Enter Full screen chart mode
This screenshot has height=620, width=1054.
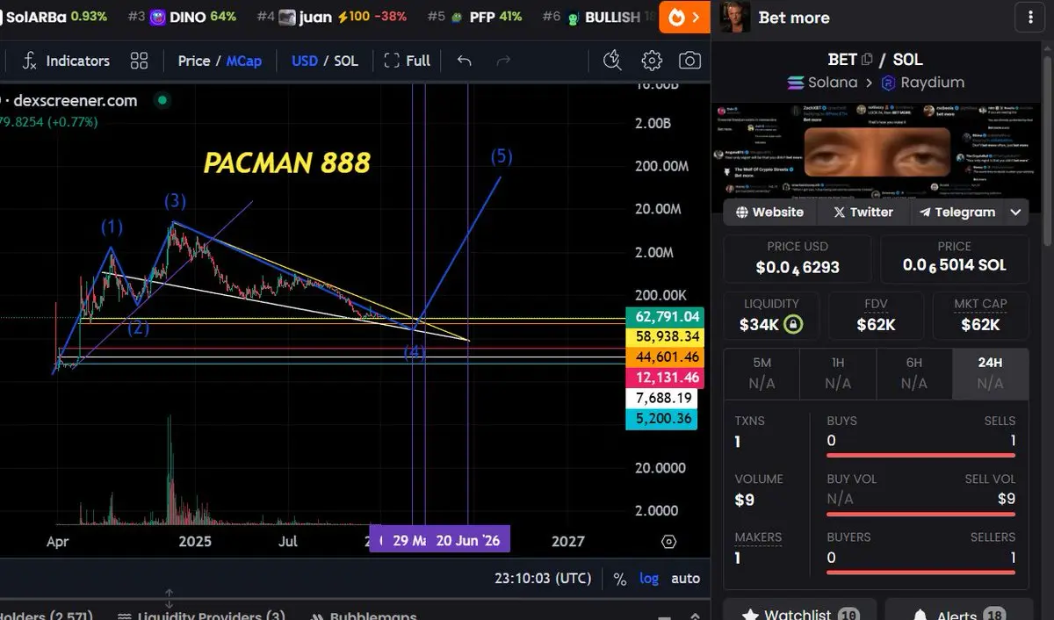tap(408, 61)
